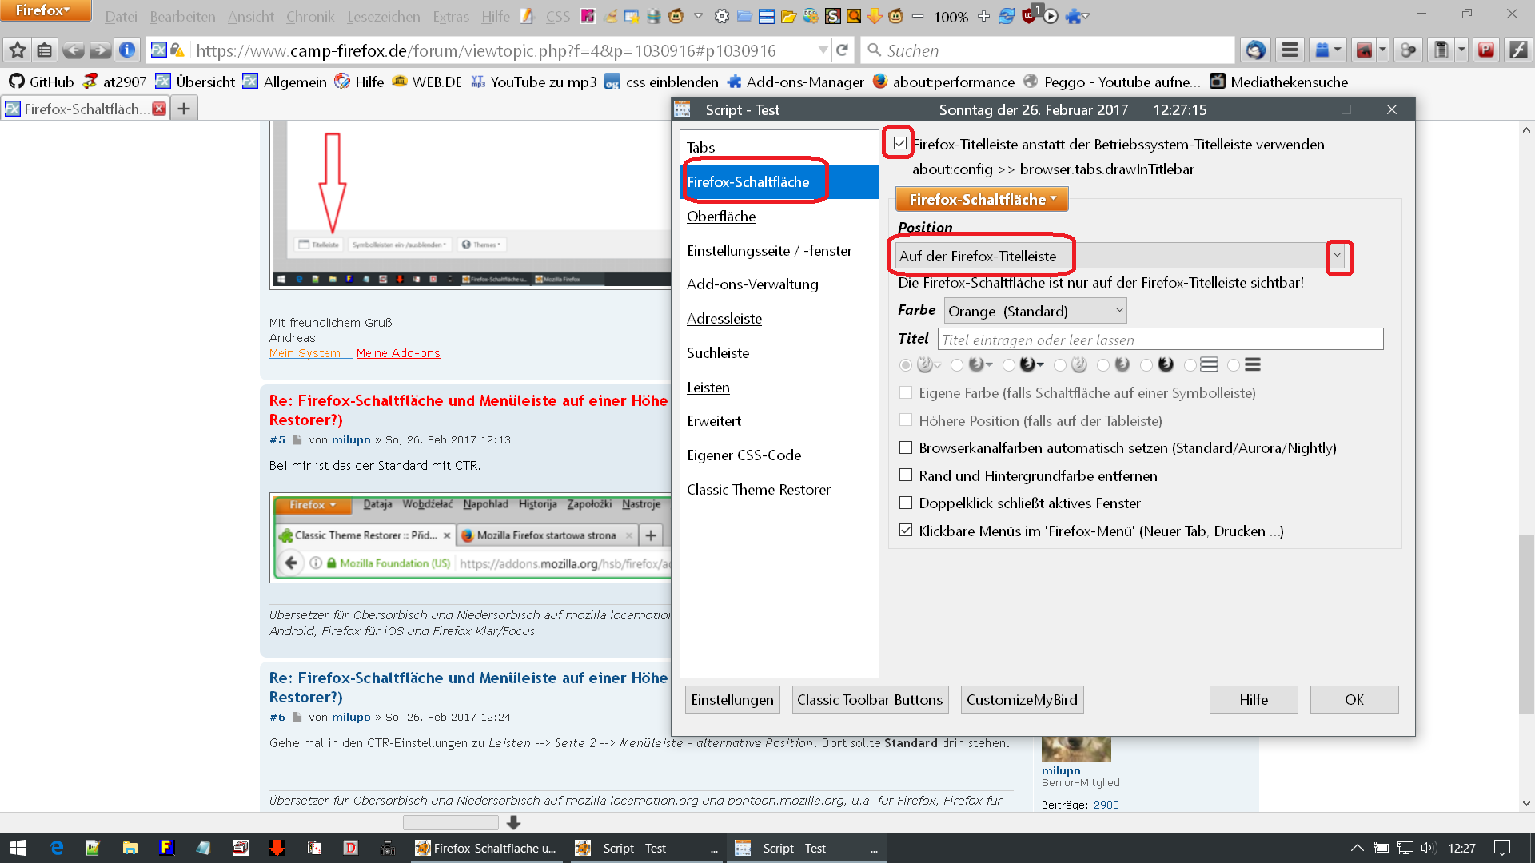The image size is (1535, 863).
Task: Click the site info icon
Action: tap(126, 50)
